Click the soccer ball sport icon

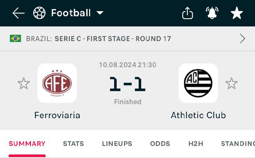[x=39, y=13]
